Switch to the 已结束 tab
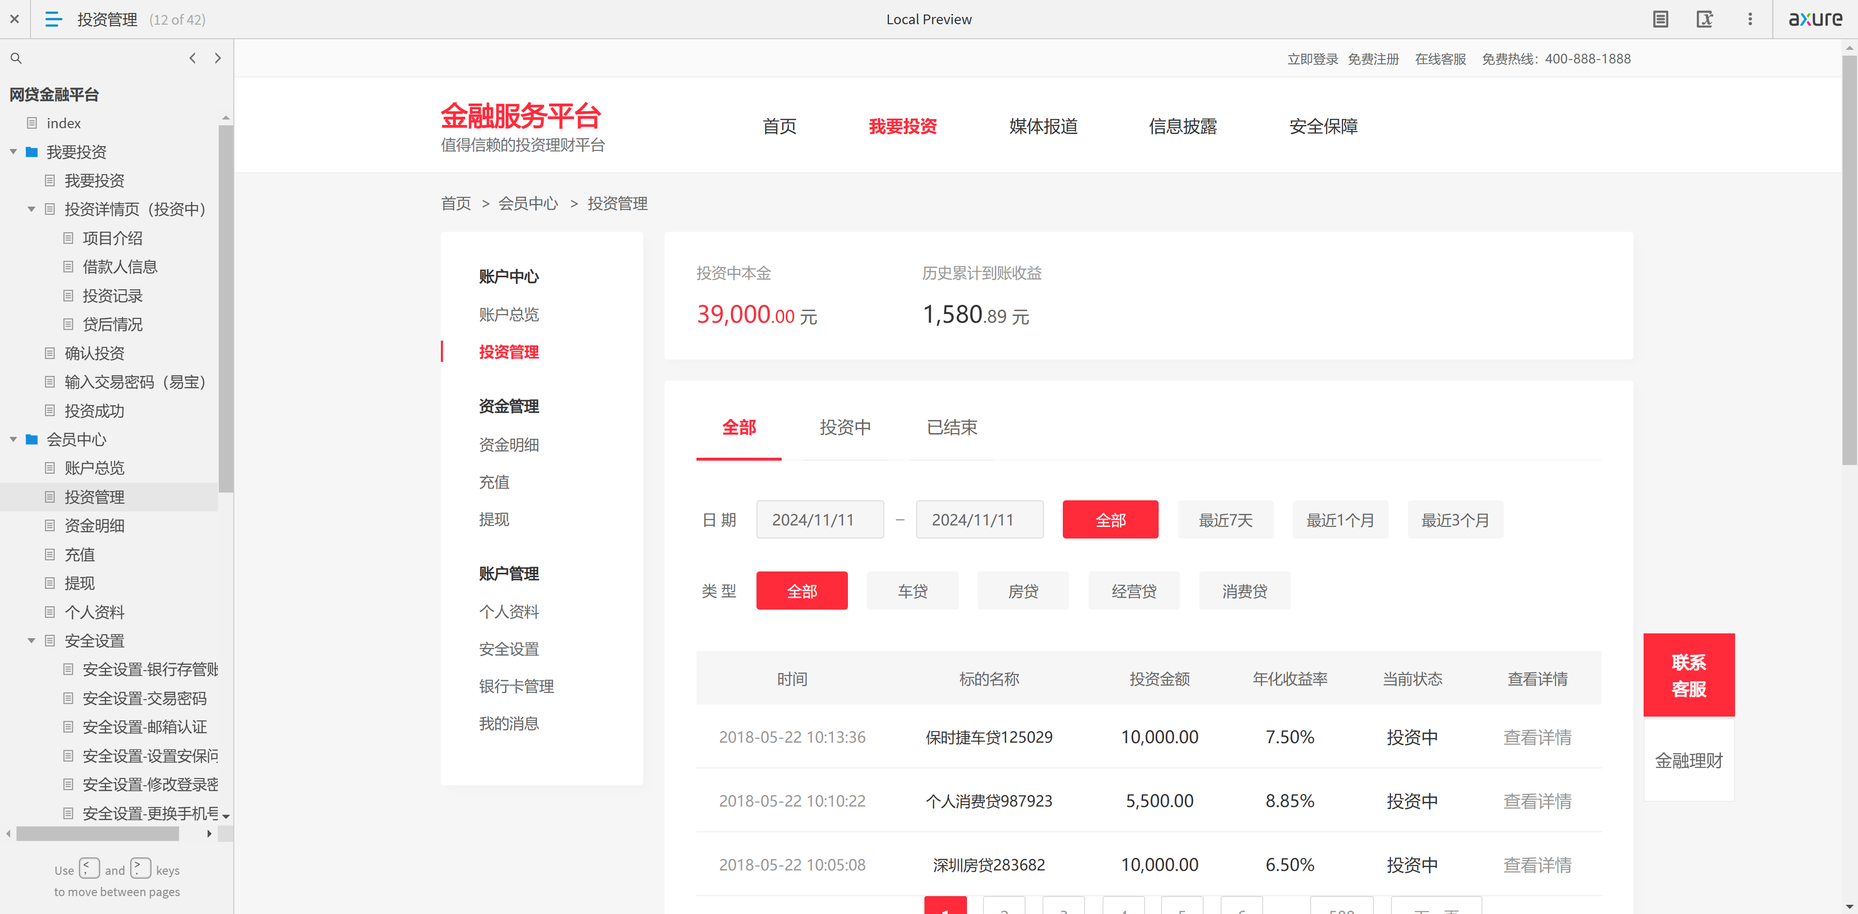 (952, 427)
